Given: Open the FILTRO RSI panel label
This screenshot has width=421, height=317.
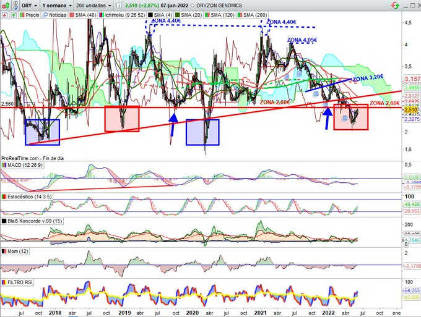Looking at the screenshot, I should [x=17, y=282].
